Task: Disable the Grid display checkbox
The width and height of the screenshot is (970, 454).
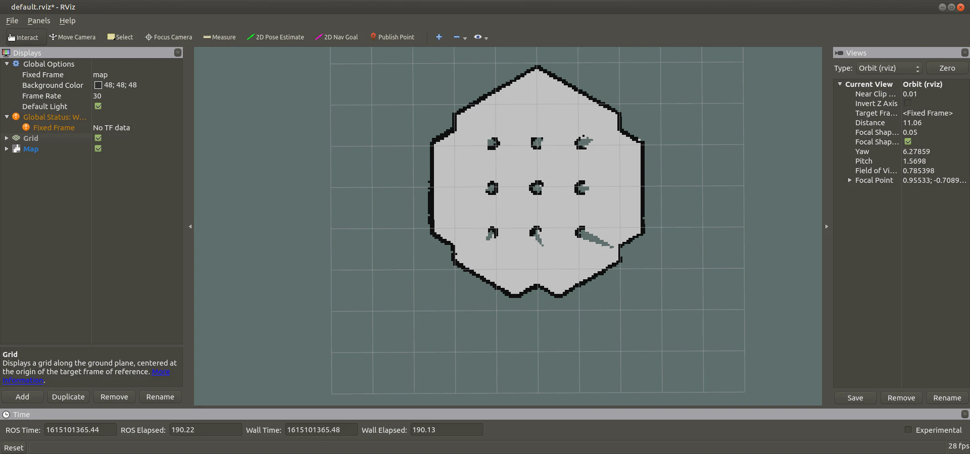Action: (98, 138)
